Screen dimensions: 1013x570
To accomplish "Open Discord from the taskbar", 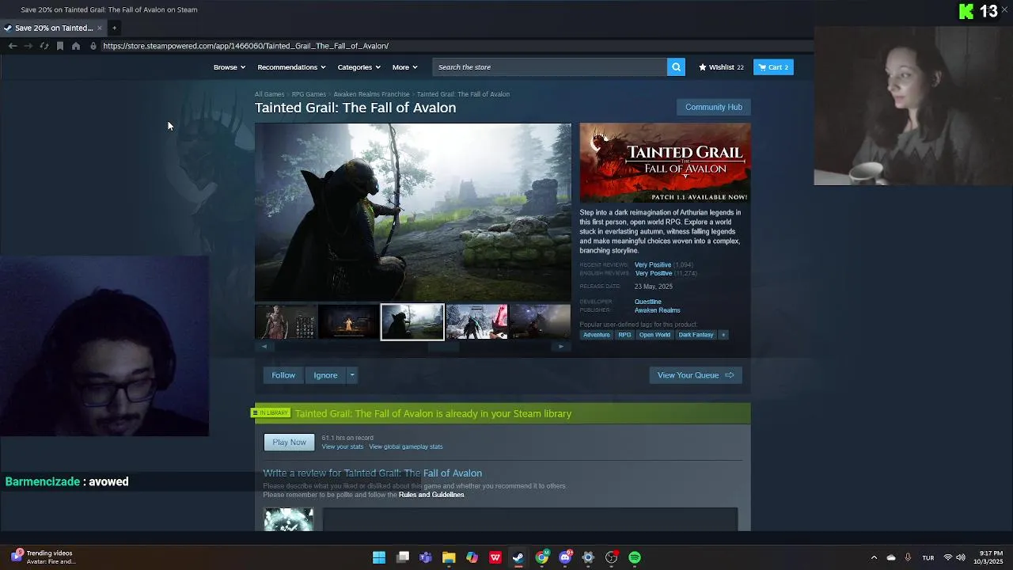I will coord(565,557).
